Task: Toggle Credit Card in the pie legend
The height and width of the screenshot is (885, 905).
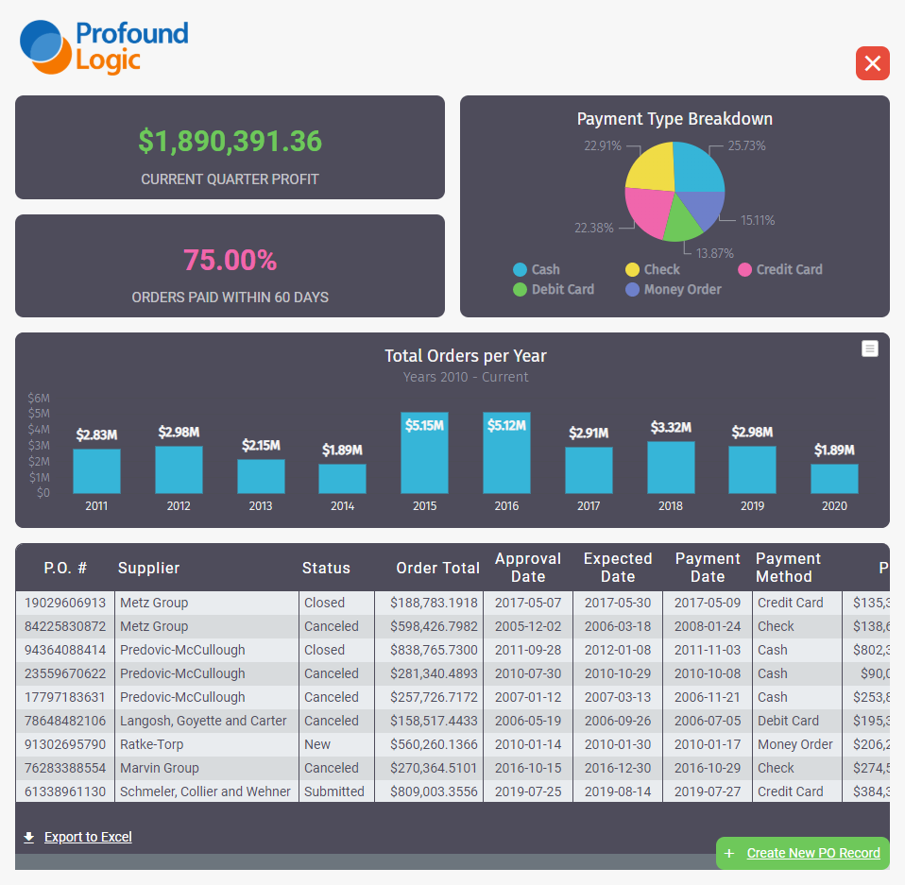Action: click(779, 269)
